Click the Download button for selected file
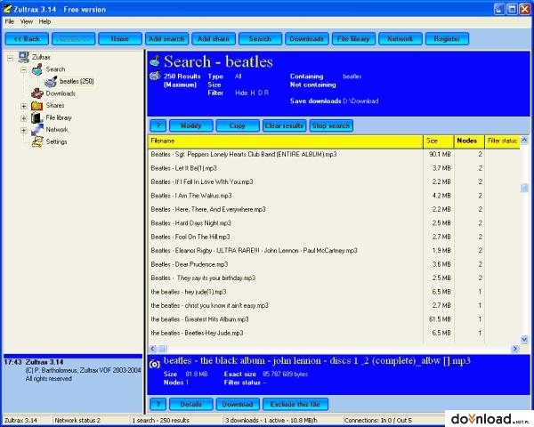The height and width of the screenshot is (427, 534). [x=238, y=404]
